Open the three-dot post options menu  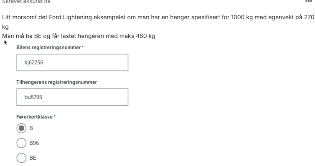click(309, 1)
